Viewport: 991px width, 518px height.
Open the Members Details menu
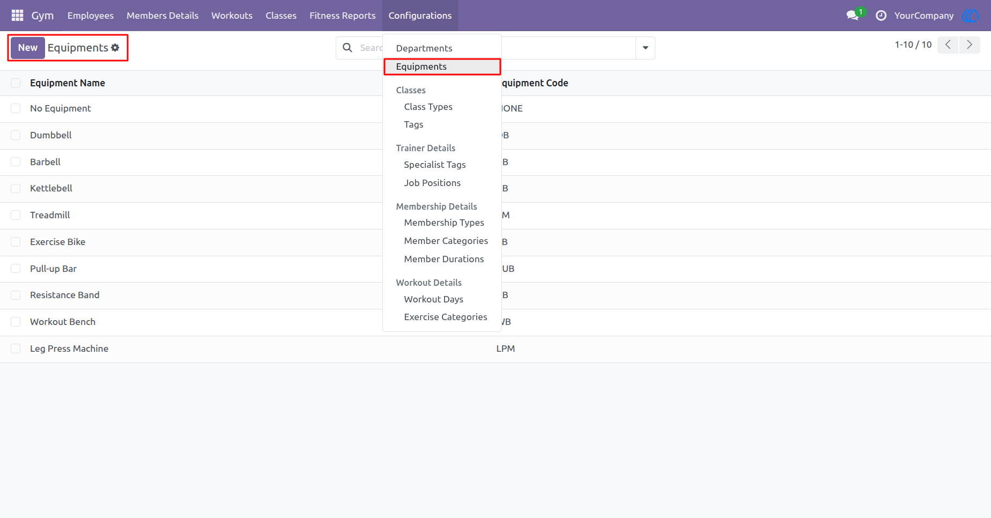[x=162, y=16]
